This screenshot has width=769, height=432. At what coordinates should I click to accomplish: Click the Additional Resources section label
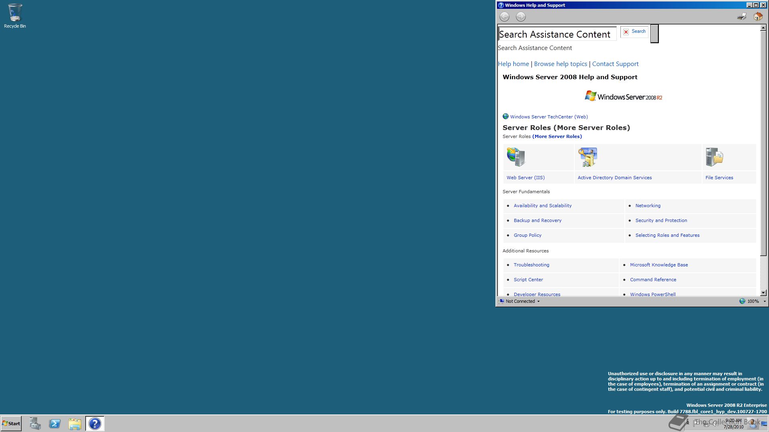pyautogui.click(x=525, y=251)
